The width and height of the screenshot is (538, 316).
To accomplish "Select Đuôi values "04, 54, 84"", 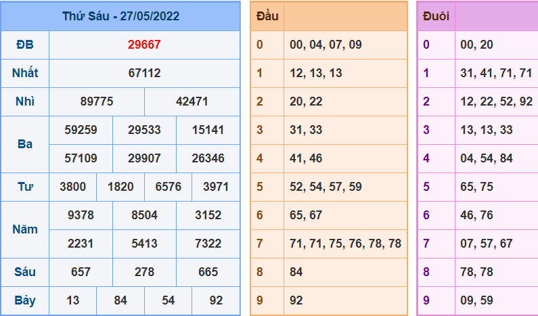I will [487, 158].
